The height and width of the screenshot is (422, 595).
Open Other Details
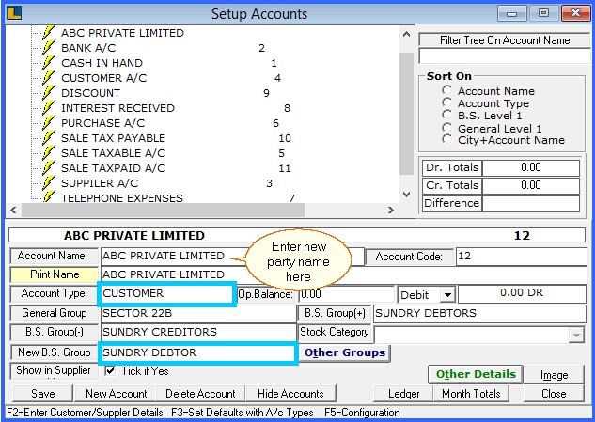pos(476,374)
